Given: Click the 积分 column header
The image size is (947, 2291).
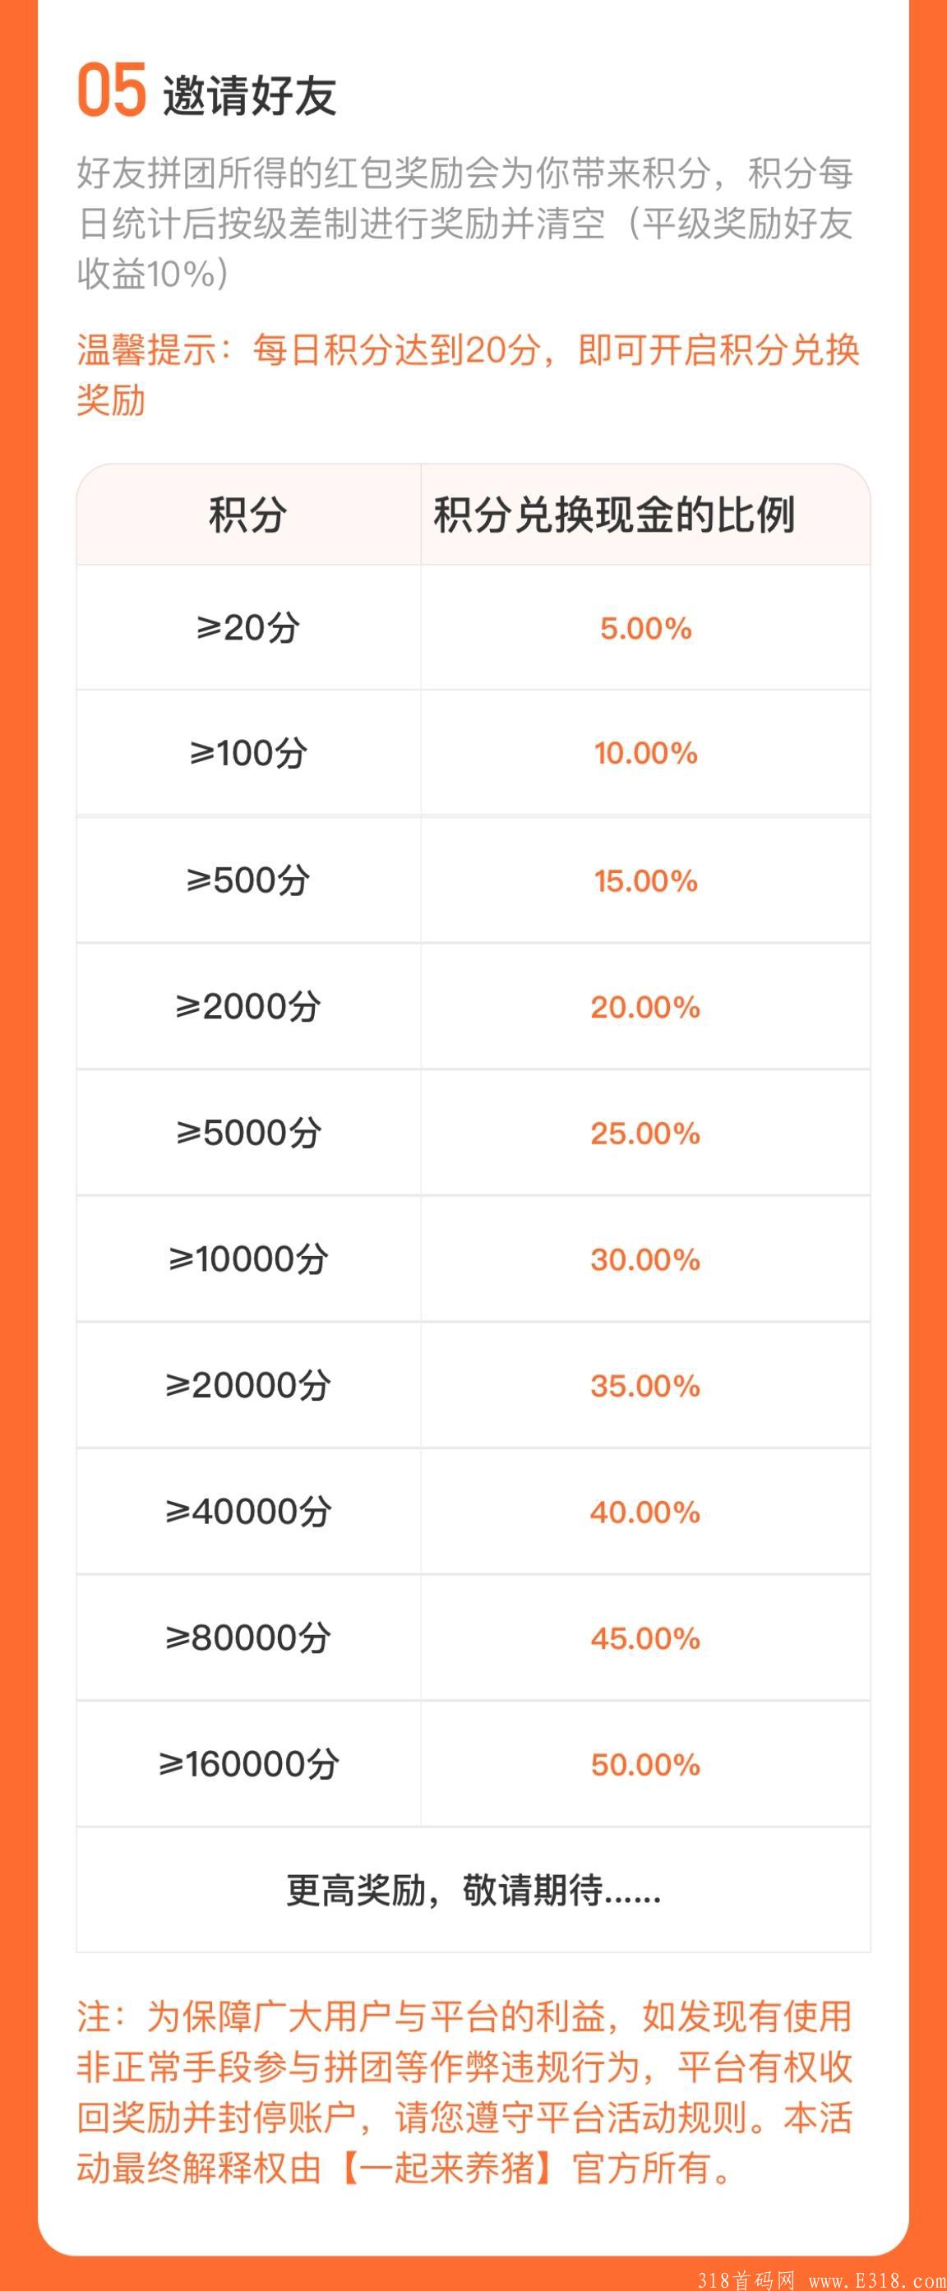Looking at the screenshot, I should click(248, 515).
